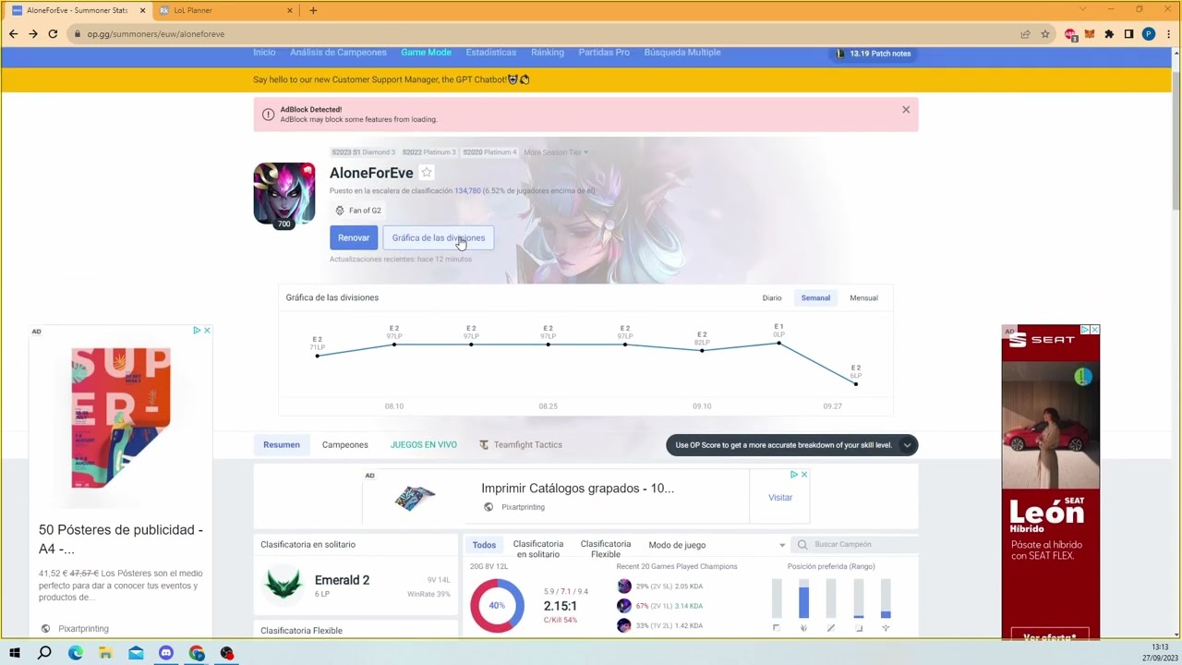
Task: Open the 13.19 Patch notes button
Action: 874,54
